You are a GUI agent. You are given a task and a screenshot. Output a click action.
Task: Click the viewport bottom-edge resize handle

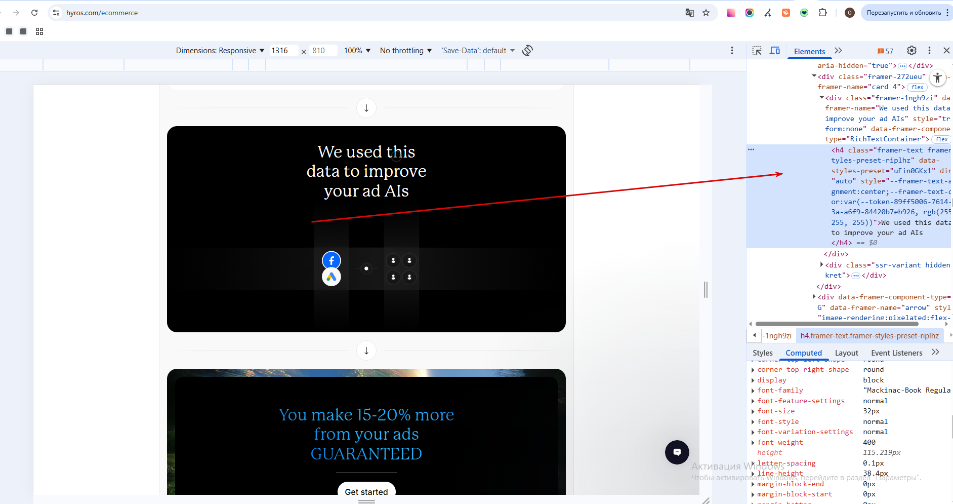click(366, 501)
